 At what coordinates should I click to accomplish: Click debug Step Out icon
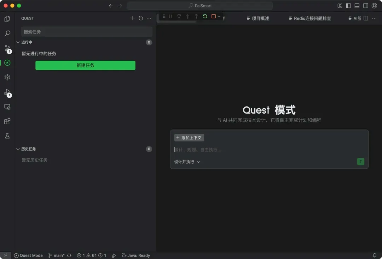[x=196, y=16]
